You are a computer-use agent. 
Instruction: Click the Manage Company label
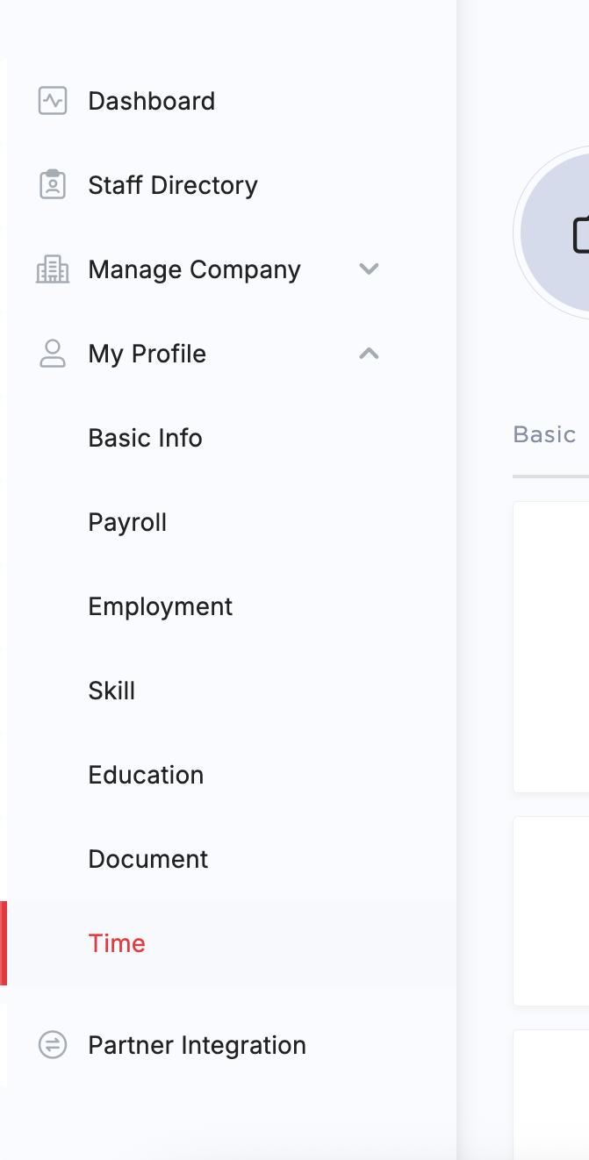click(195, 269)
